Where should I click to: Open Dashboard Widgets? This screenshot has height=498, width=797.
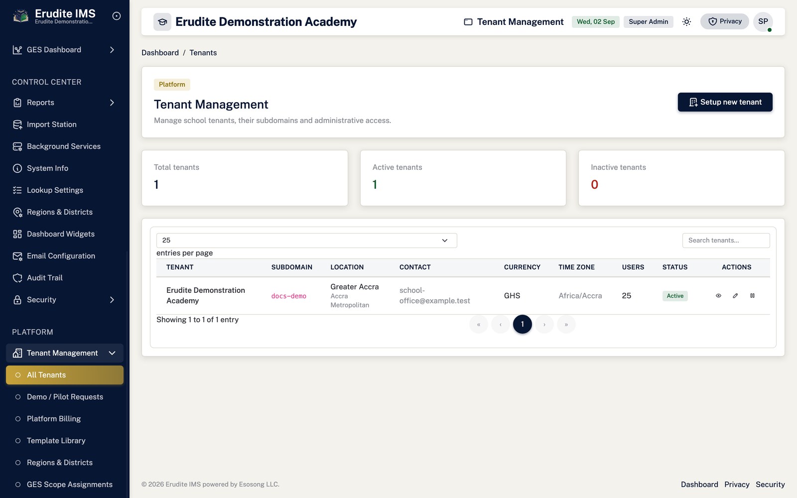65,234
